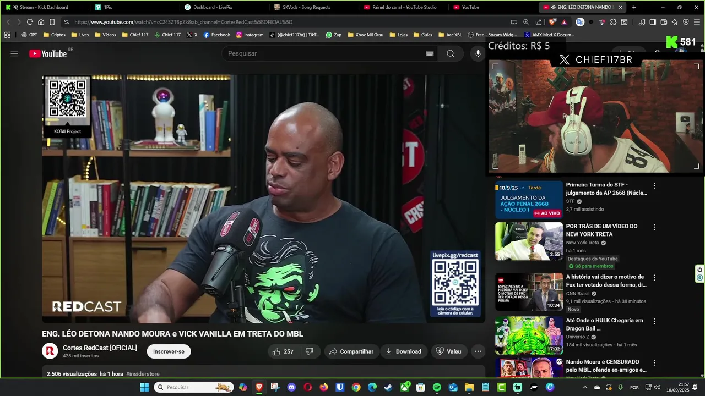Screen dimensions: 705x396
Task: Open Cortes RedCast channel avatar
Action: point(50,351)
